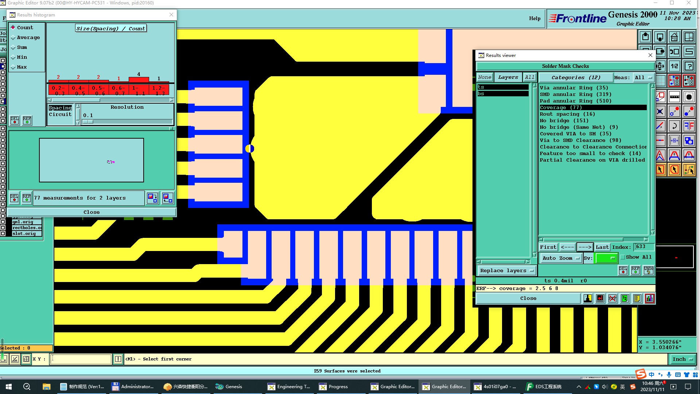700x394 pixels.
Task: Select the Max radio option
Action: point(19,67)
